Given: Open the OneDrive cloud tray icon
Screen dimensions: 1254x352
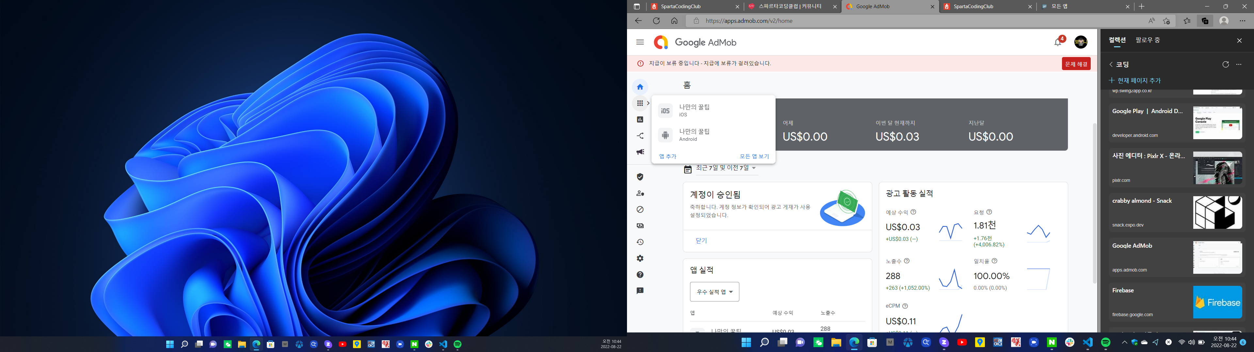Looking at the screenshot, I should pyautogui.click(x=1145, y=342).
